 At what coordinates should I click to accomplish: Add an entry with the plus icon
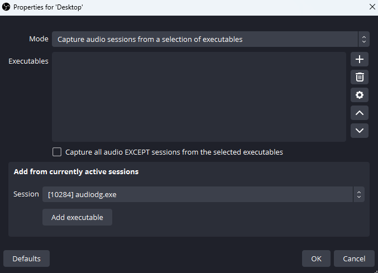point(360,59)
